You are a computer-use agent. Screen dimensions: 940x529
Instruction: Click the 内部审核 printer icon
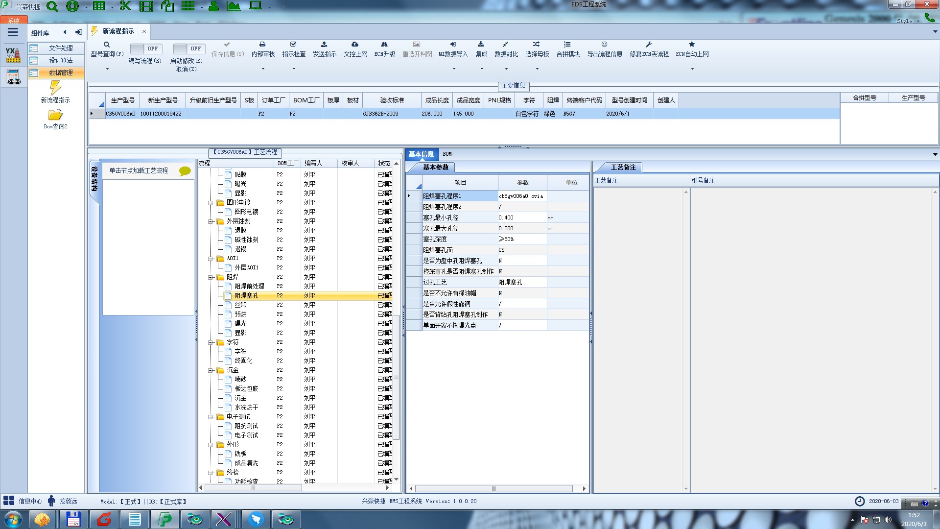coord(262,45)
